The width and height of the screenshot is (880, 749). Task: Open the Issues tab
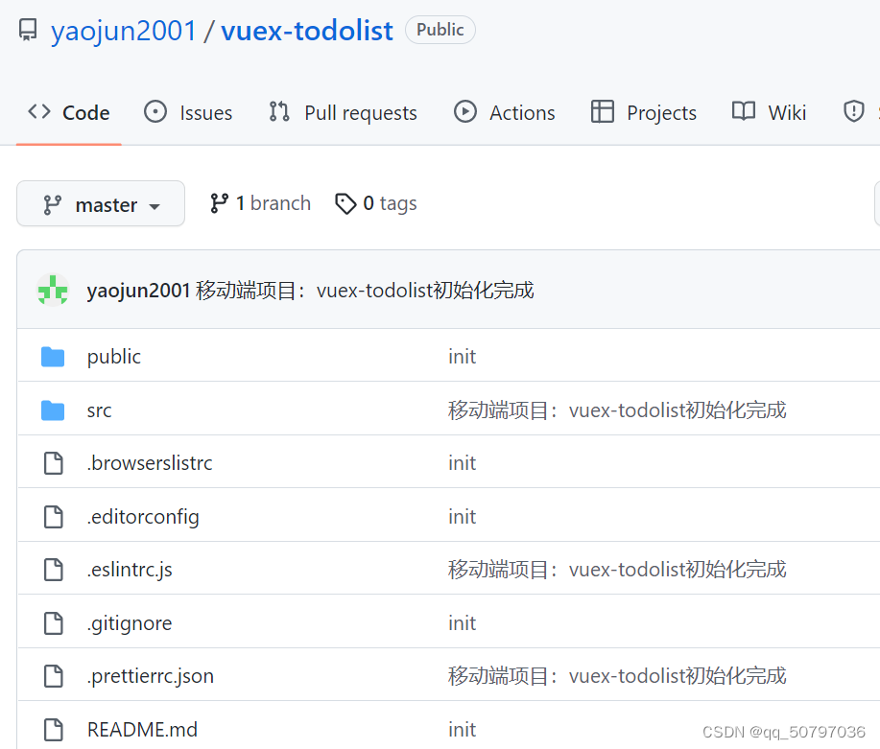click(188, 113)
